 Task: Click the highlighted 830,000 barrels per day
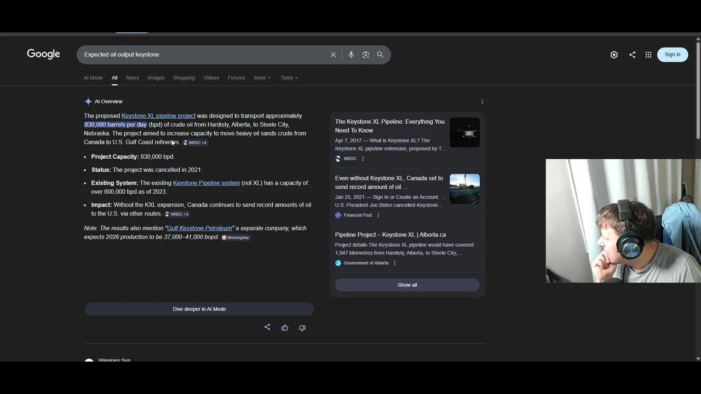116,125
